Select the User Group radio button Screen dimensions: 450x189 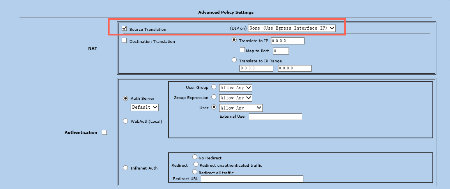214,87
